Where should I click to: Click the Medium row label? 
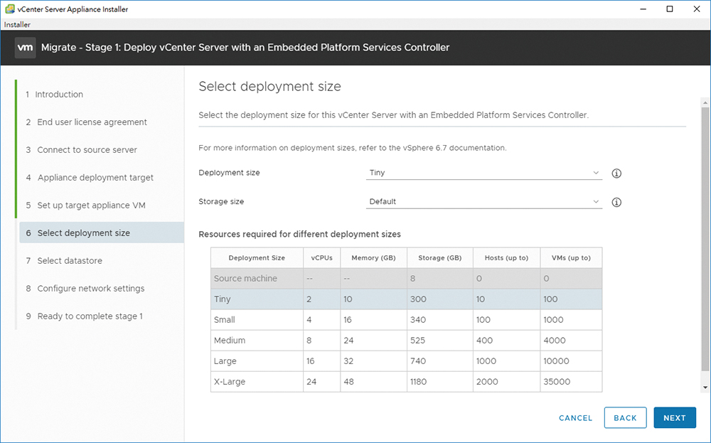230,341
